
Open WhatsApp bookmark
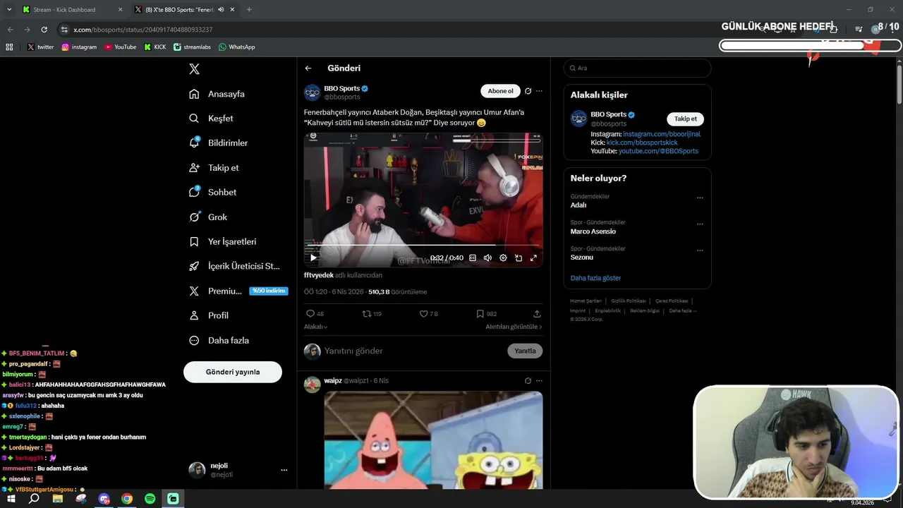pyautogui.click(x=237, y=47)
